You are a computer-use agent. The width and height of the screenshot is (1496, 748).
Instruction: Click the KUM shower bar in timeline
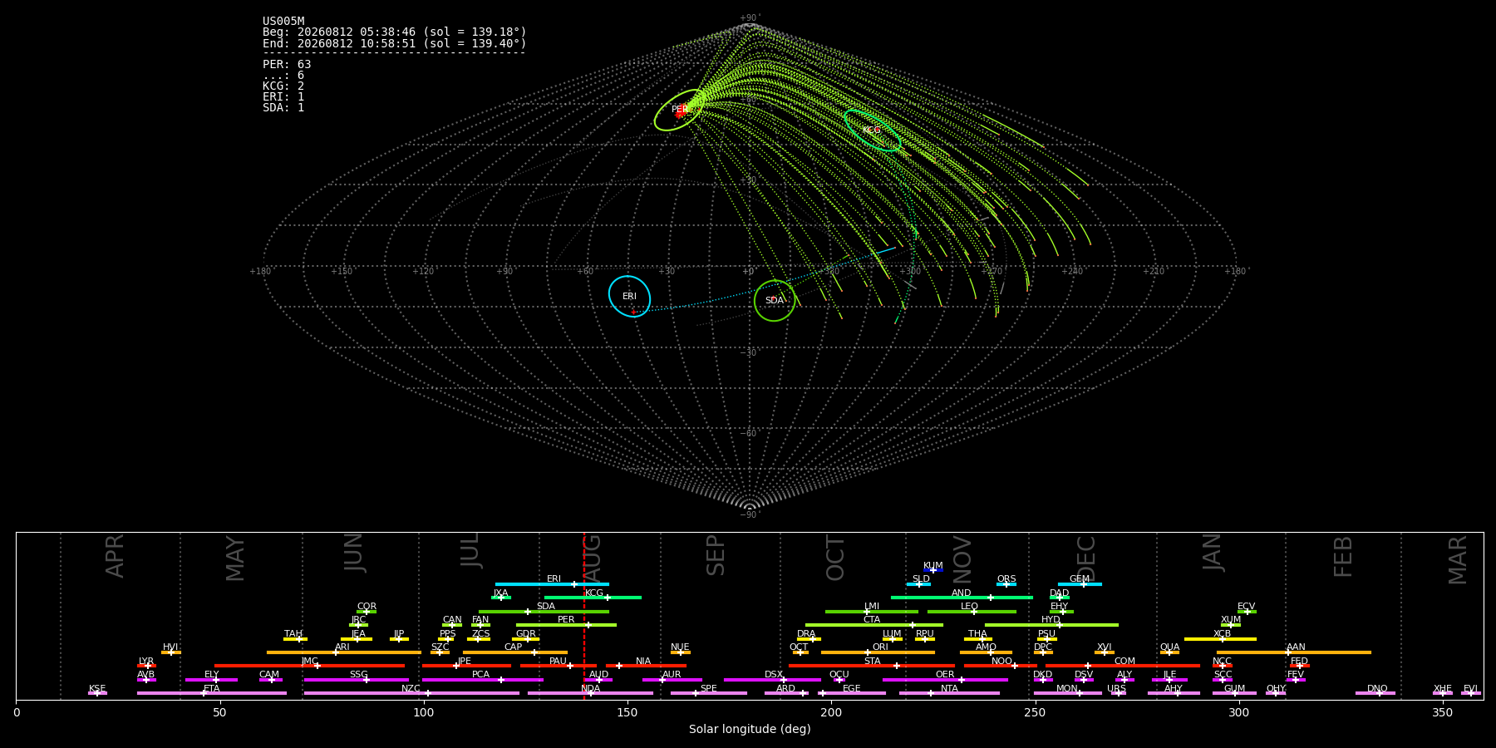point(933,570)
